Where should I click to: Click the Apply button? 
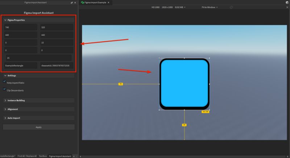point(39,127)
